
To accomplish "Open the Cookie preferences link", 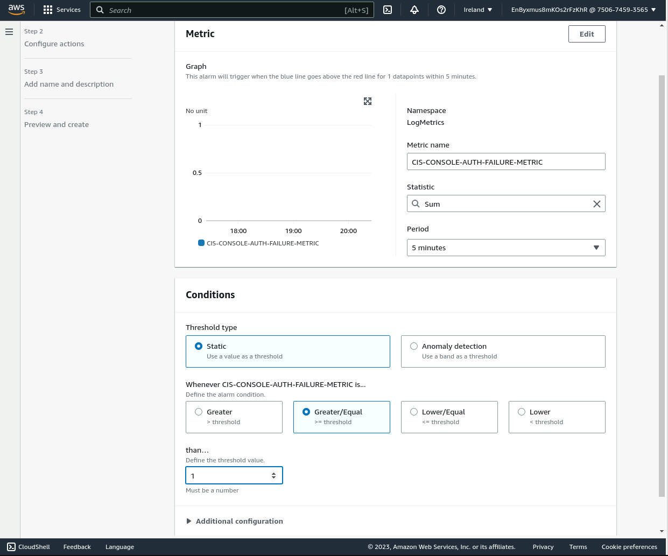I will point(629,547).
